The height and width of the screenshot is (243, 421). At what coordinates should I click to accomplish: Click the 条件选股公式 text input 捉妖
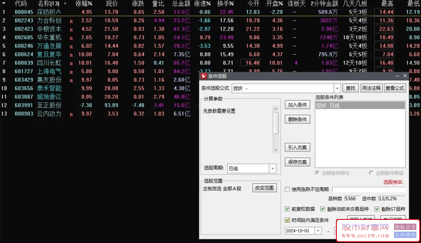coord(283,88)
